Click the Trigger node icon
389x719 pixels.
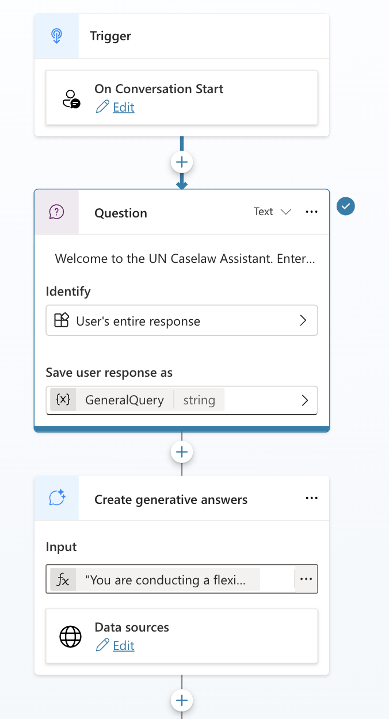56,36
